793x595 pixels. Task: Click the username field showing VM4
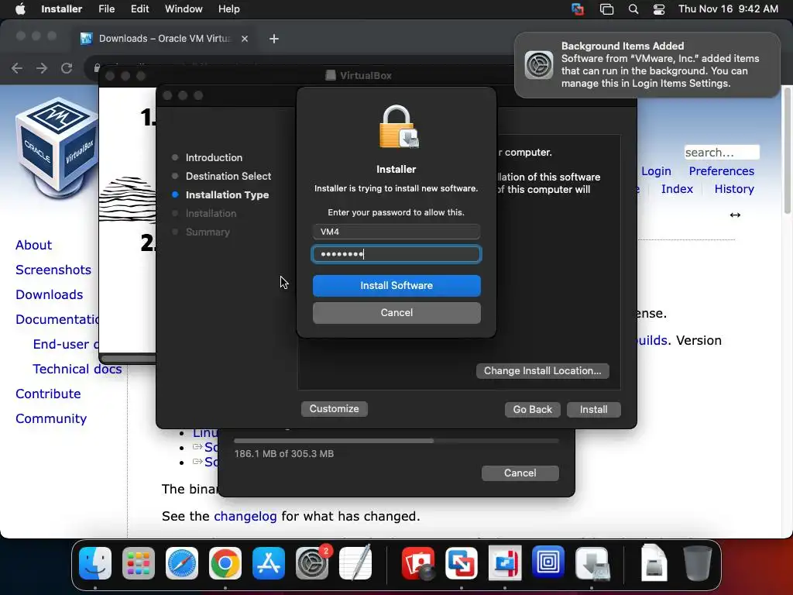(x=396, y=232)
